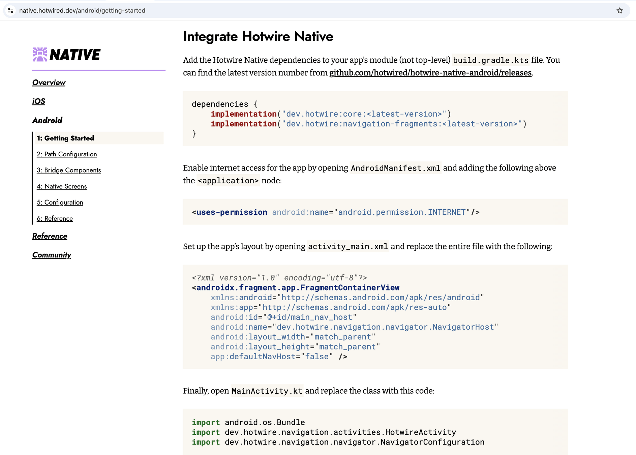Click the MainActivity.kt inline code

(267, 391)
